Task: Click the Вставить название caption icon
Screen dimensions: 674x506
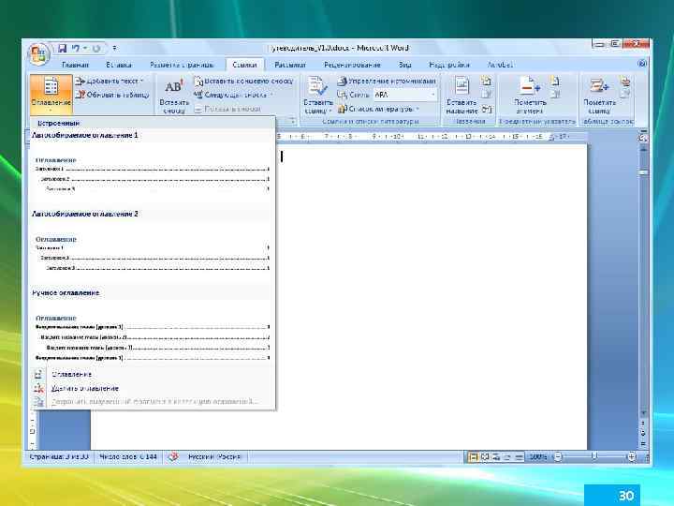Action: [x=462, y=85]
